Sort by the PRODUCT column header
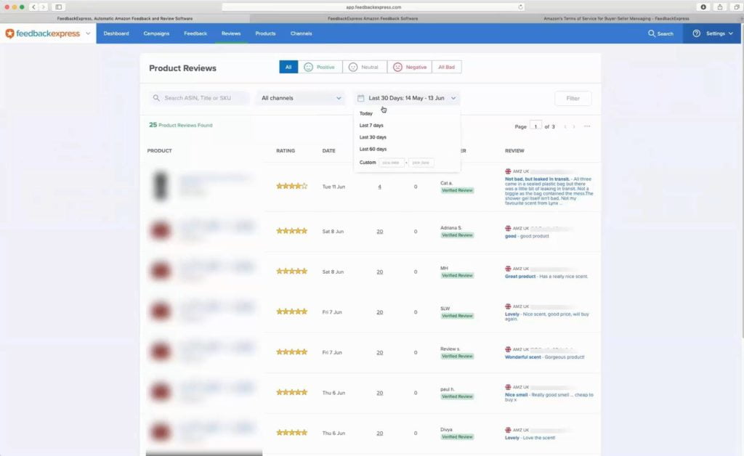744x456 pixels. click(159, 151)
